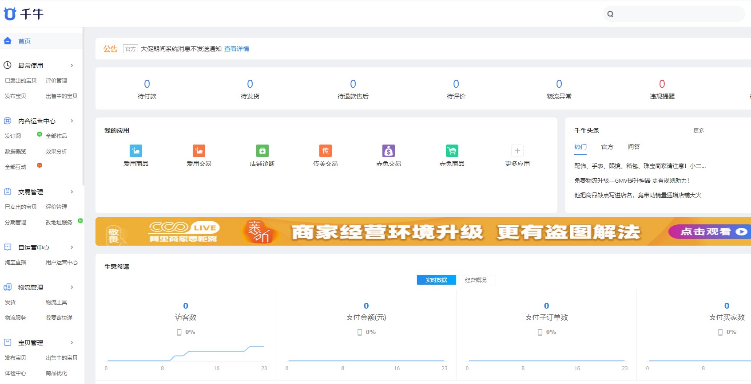Open the headline starting 配饰、手表、眼镜
The height and width of the screenshot is (384, 751).
[x=640, y=166]
